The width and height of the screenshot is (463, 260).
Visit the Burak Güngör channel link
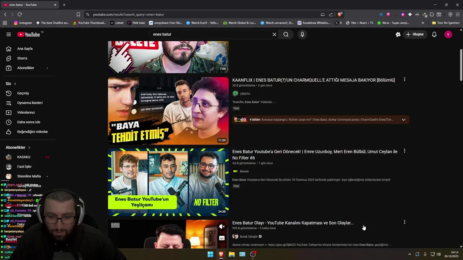249,237
